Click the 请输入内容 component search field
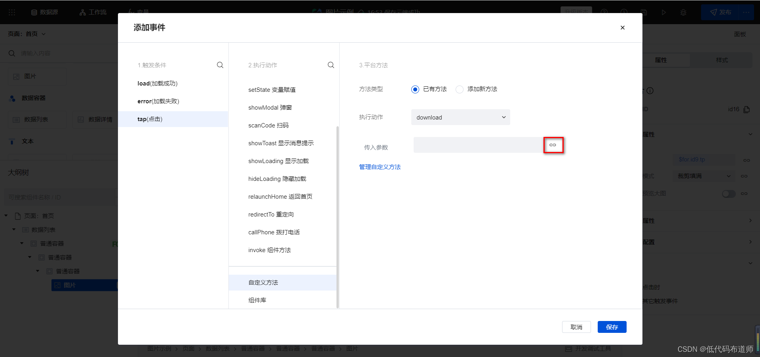760x357 pixels. click(63, 53)
